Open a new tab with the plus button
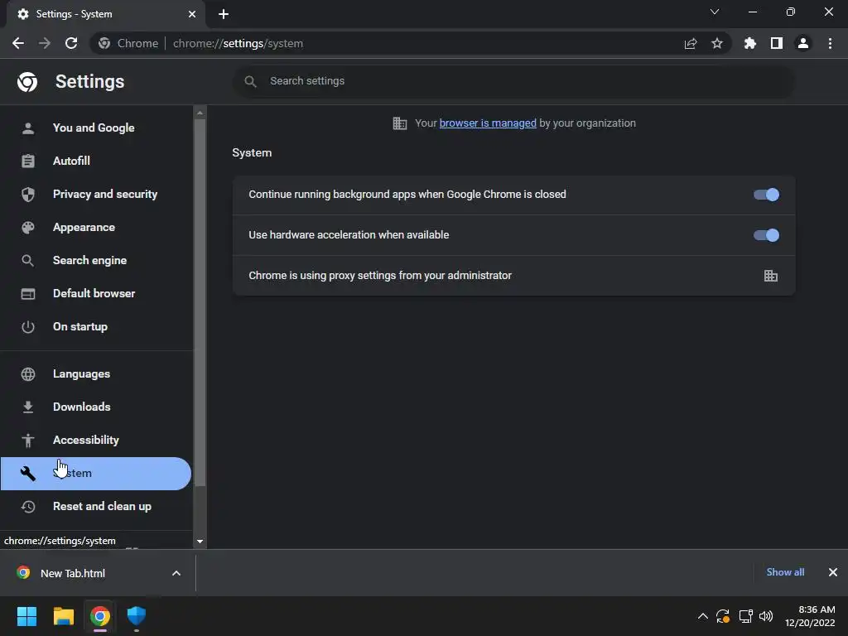 click(224, 14)
